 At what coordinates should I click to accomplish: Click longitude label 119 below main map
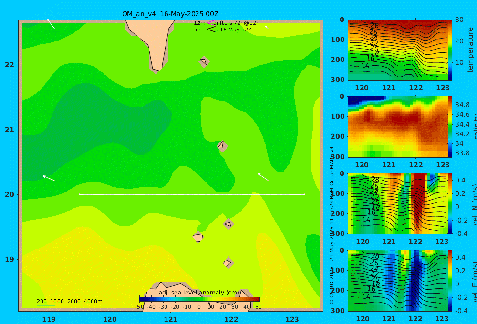(49, 319)
